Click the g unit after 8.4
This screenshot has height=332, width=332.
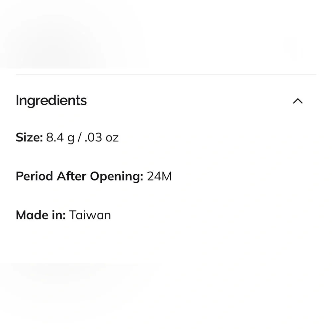click(x=71, y=139)
